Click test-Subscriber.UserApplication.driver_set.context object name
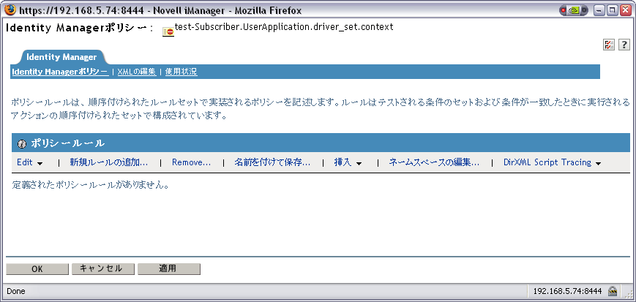The height and width of the screenshot is (302, 636). (x=284, y=28)
